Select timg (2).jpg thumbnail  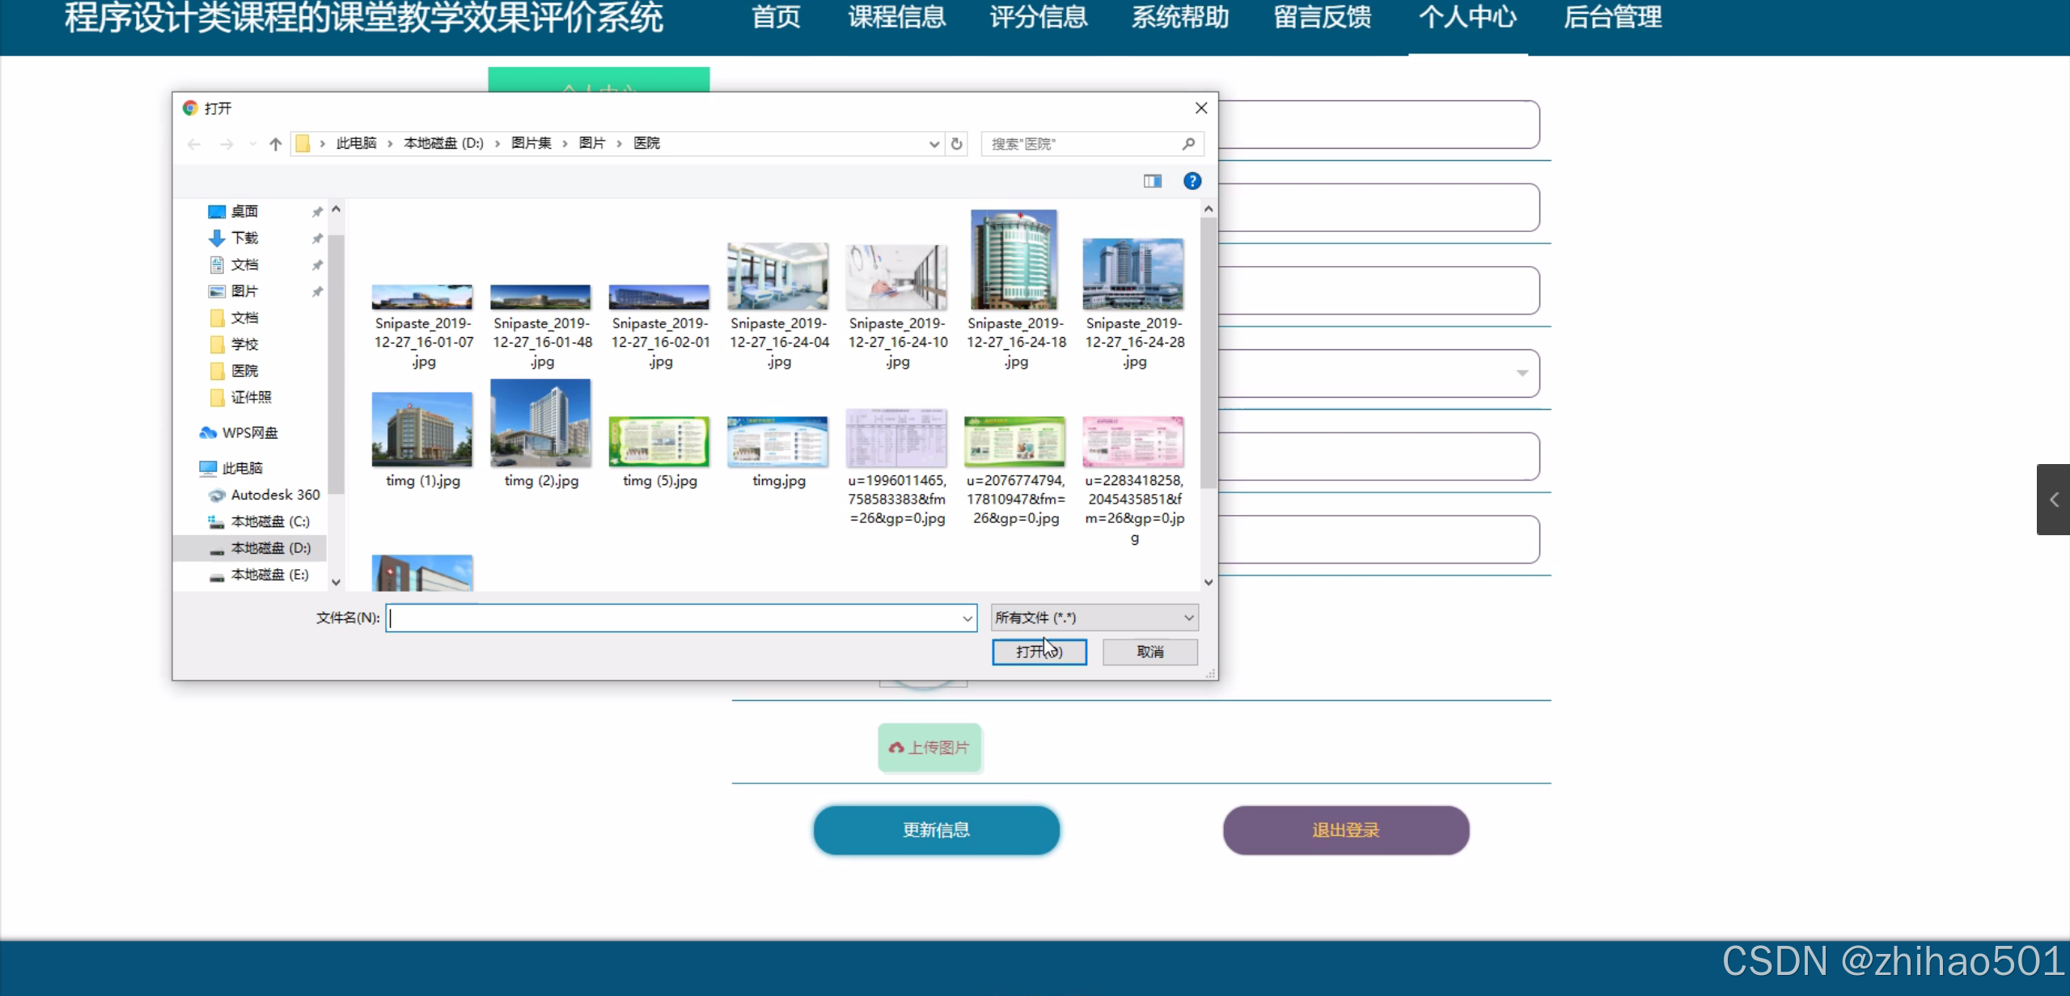click(x=540, y=424)
